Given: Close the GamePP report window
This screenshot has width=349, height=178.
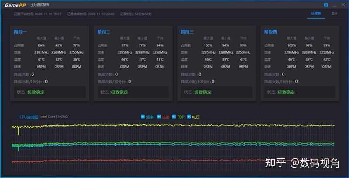Looking at the screenshot, I should coord(343,5).
